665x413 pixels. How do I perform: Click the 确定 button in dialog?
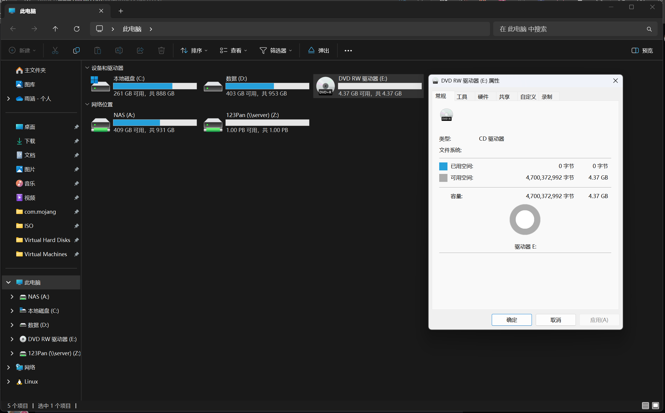point(512,320)
